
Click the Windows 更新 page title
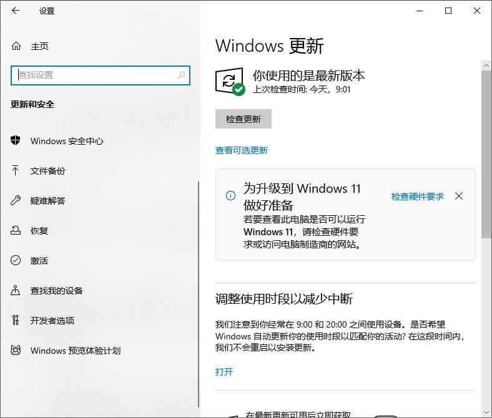coord(269,46)
